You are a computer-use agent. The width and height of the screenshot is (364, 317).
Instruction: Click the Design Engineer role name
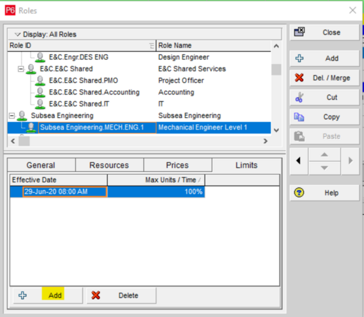click(x=184, y=57)
